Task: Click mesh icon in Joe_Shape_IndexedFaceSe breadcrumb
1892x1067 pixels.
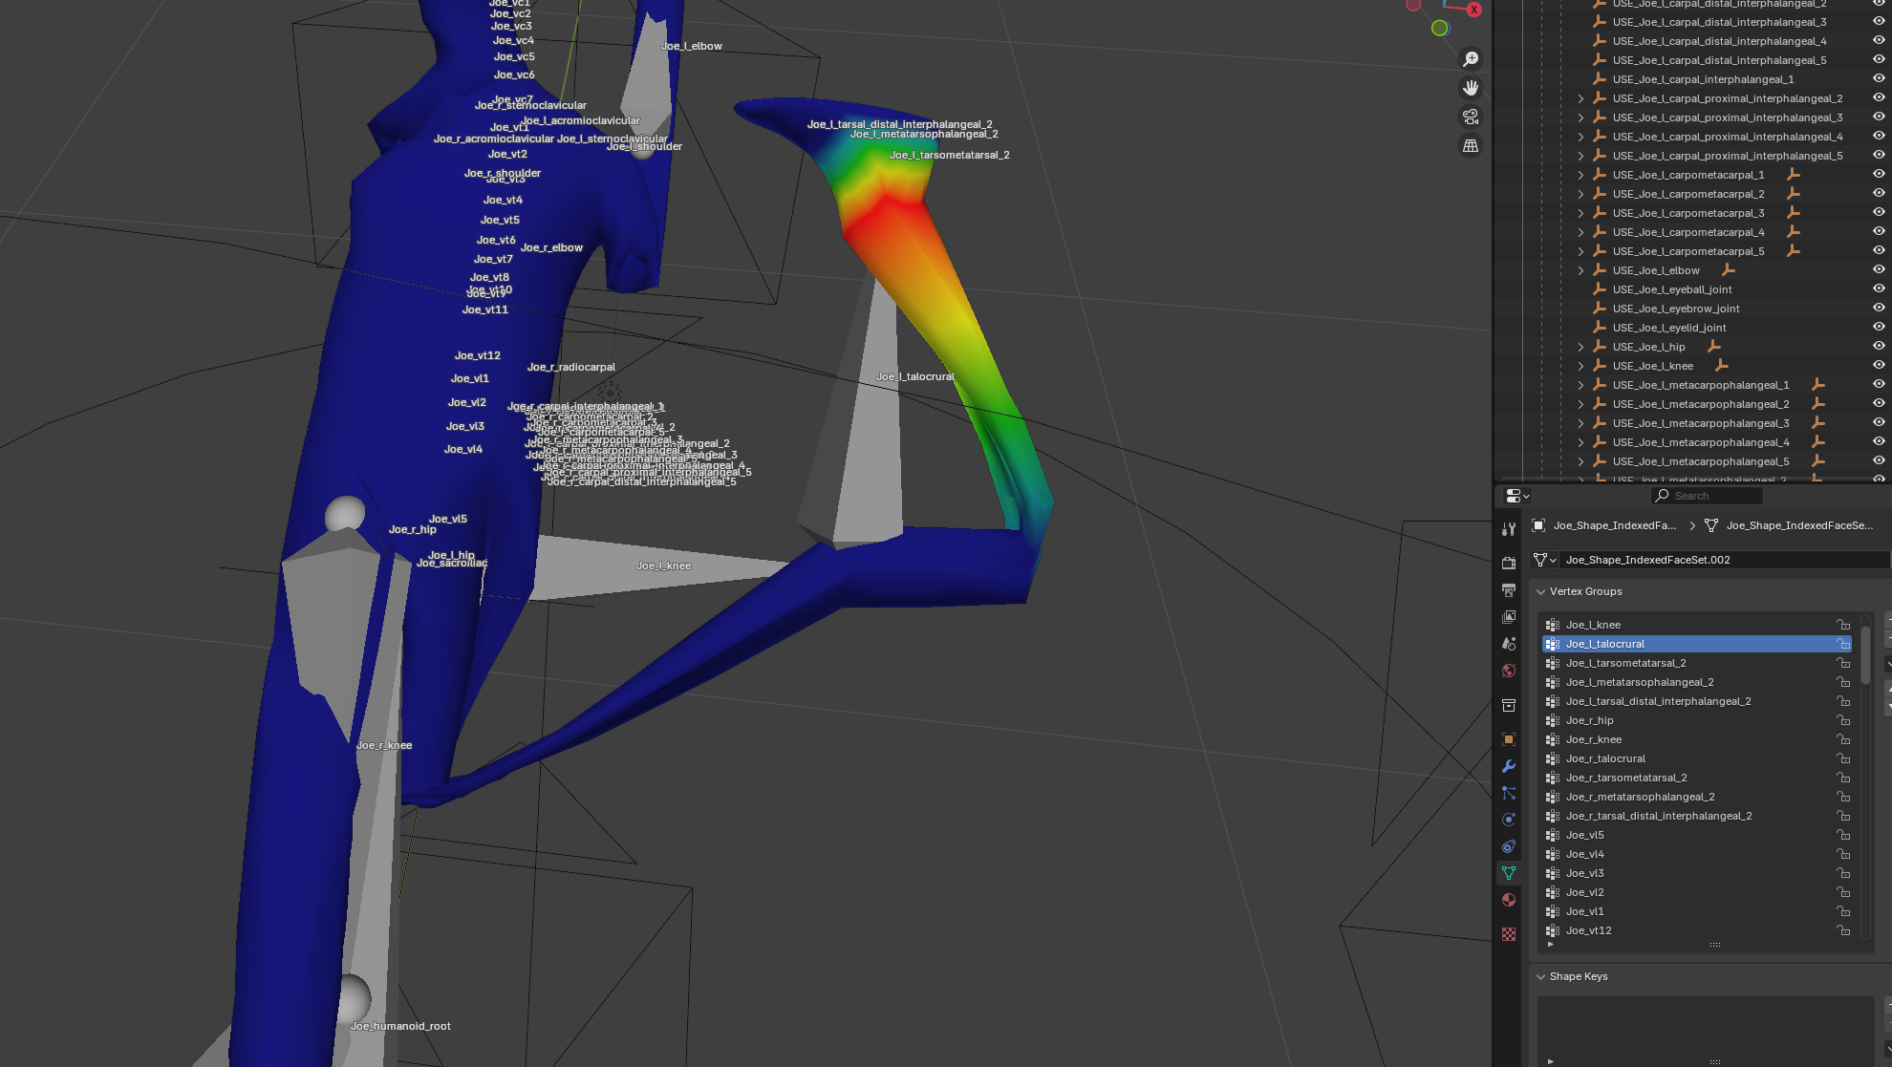Action: (x=1711, y=525)
